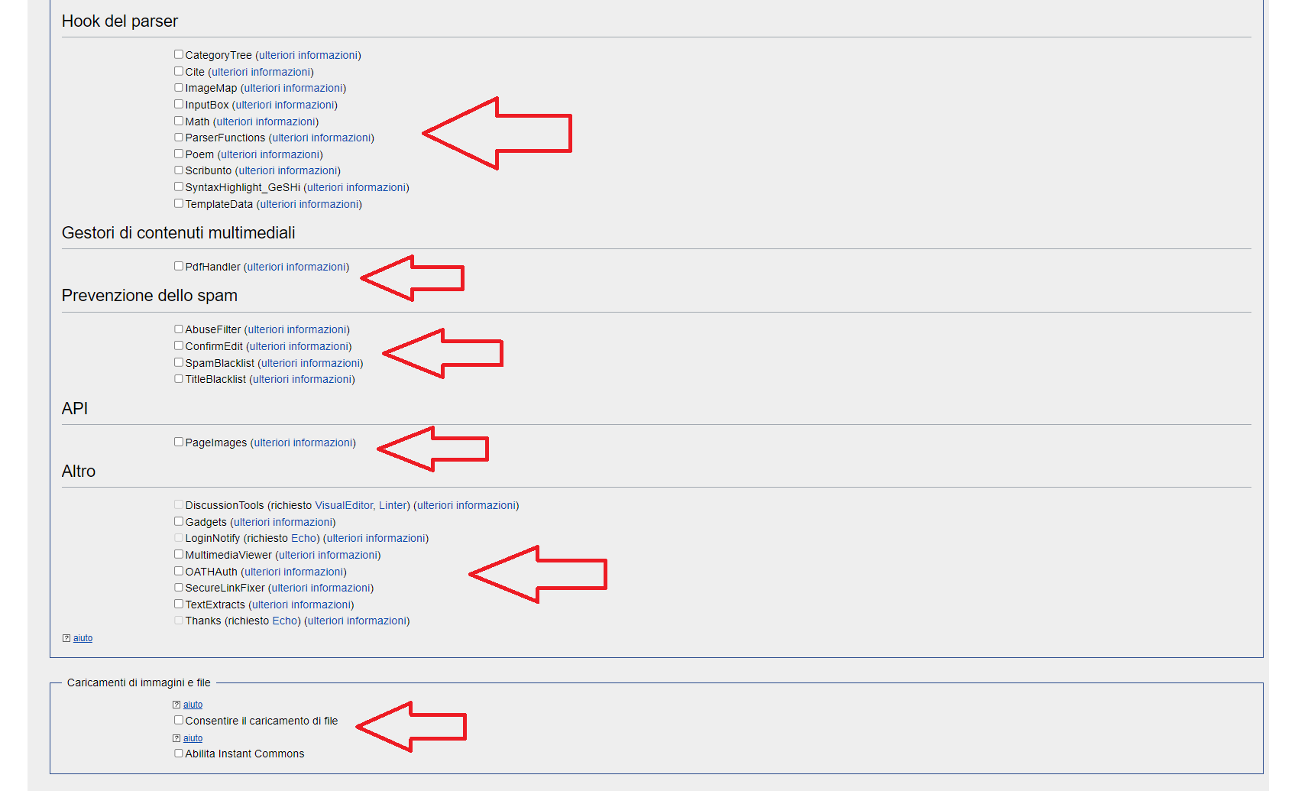The image size is (1295, 791).
Task: Enable the TemplateData checkbox
Action: tap(178, 204)
